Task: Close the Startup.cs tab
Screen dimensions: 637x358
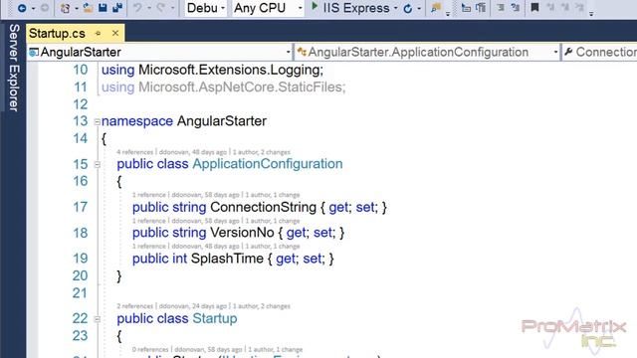Action: (115, 33)
